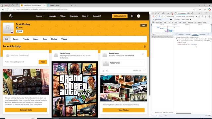Click inside the network timeline overview
The height and width of the screenshot is (119, 212).
coord(181,28)
